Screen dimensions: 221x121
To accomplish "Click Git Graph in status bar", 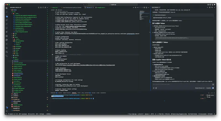I will click(42, 114).
